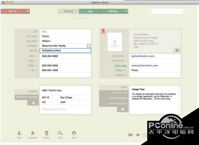Image resolution: width=199 pixels, height=145 pixels.
Task: Click the empty home phone field
Action: pos(65,61)
